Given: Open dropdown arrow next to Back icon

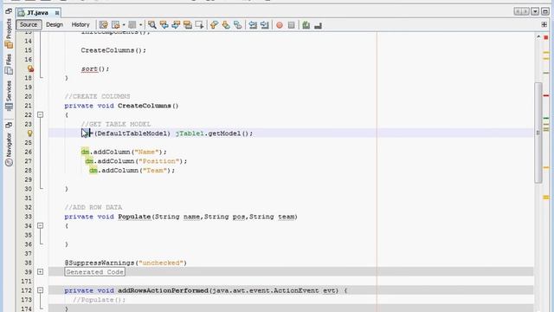Looking at the screenshot, I should 124,25.
